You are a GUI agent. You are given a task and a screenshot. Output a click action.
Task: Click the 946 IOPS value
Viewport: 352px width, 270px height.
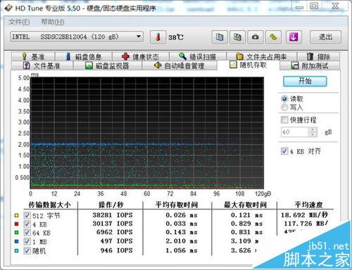point(117,250)
